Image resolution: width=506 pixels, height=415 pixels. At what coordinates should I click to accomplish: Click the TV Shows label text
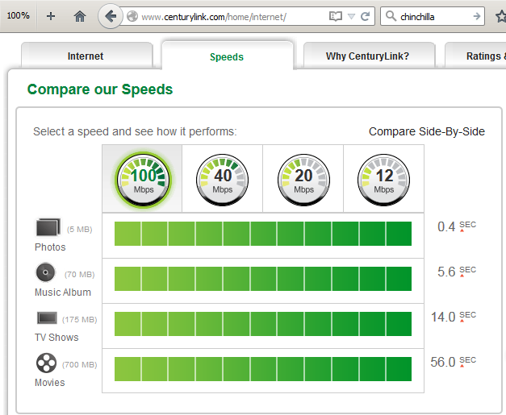[x=56, y=338]
